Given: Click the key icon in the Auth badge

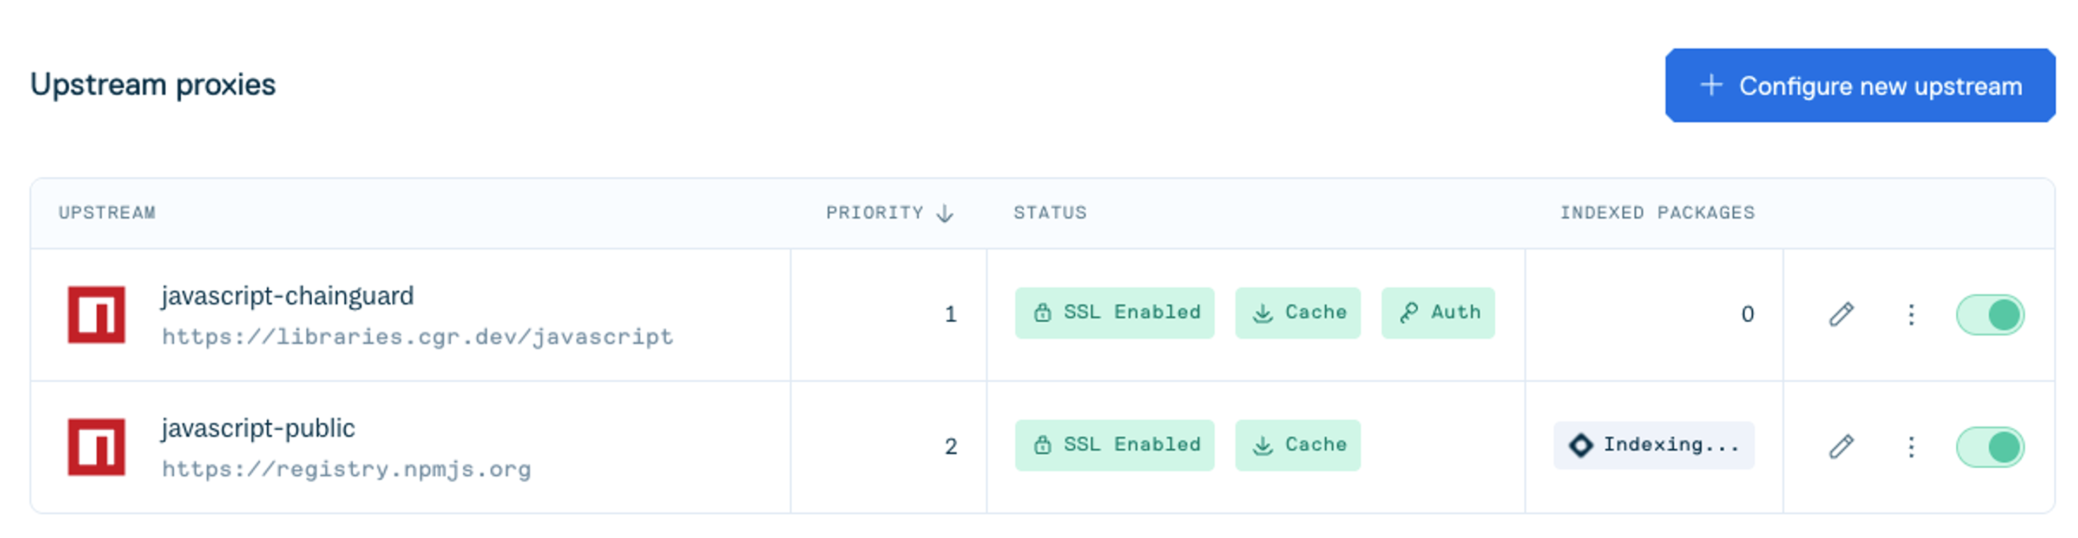Looking at the screenshot, I should [x=1409, y=312].
